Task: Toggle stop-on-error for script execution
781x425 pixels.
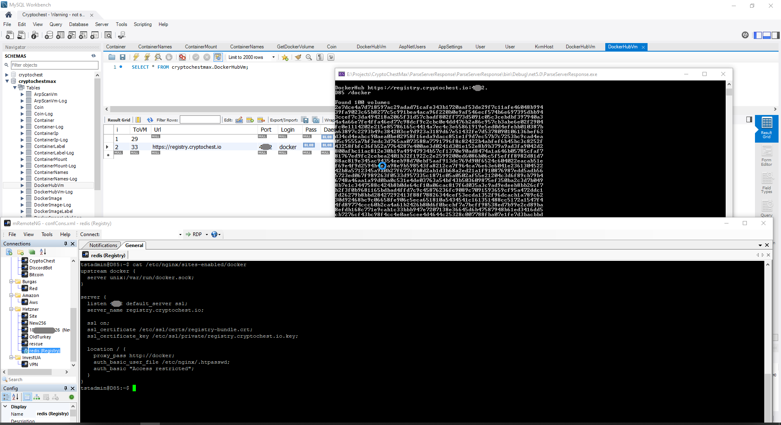Action: [x=182, y=57]
